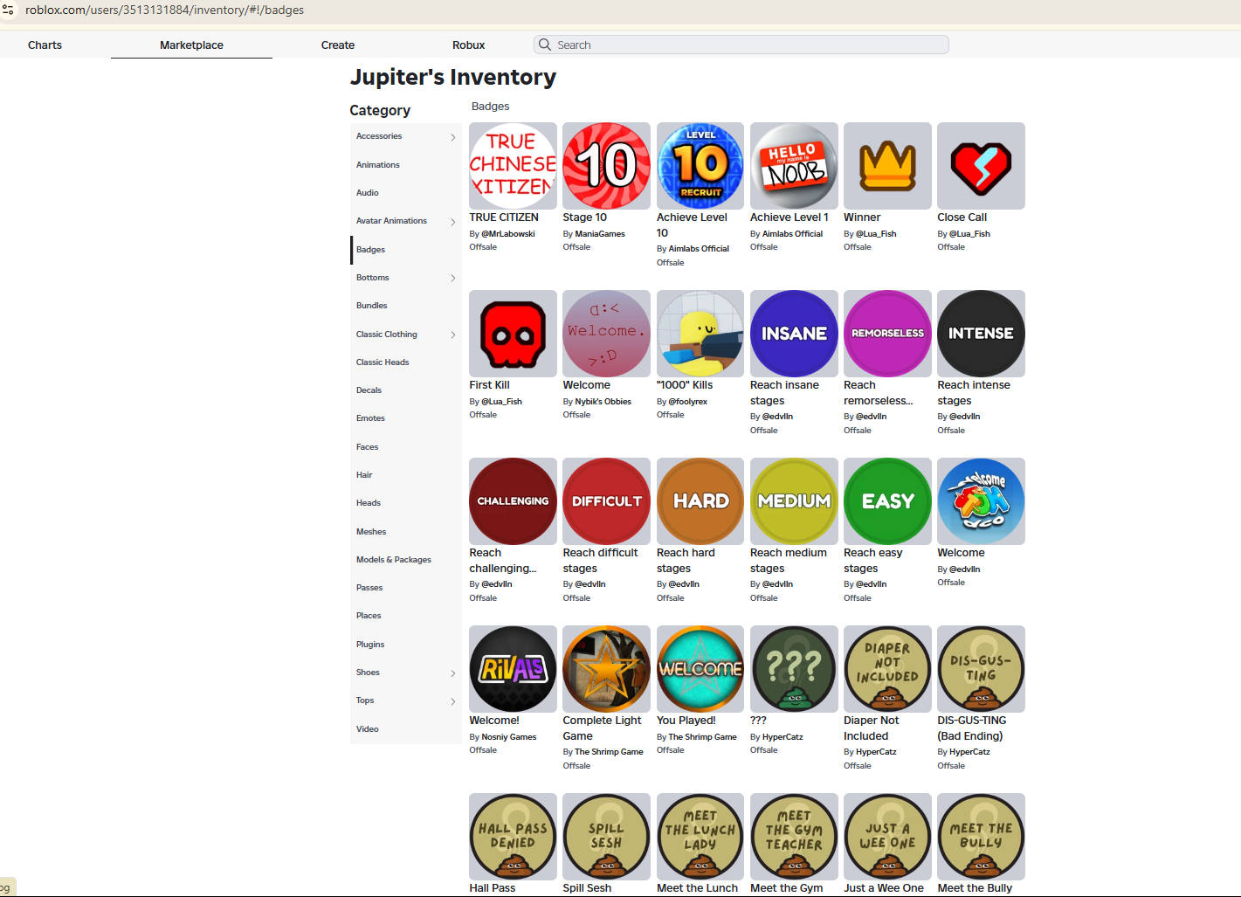Image resolution: width=1241 pixels, height=897 pixels.
Task: Open the MEET THE GYM TEACHER badge icon
Action: coord(794,837)
